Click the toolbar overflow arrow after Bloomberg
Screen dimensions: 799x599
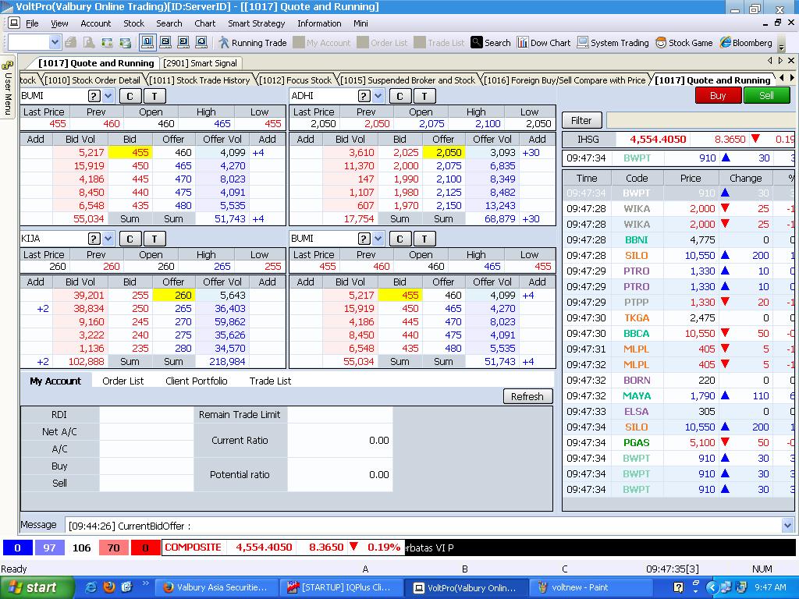tap(782, 47)
